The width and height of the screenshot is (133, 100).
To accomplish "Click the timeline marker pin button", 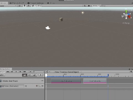I will pyautogui.click(x=41, y=75).
